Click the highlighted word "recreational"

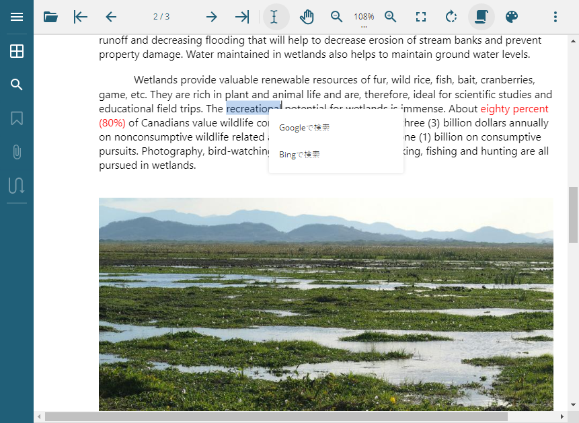pos(254,109)
